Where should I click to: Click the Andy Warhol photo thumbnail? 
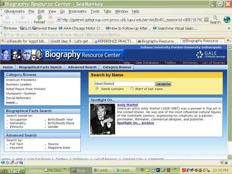coord(103,119)
